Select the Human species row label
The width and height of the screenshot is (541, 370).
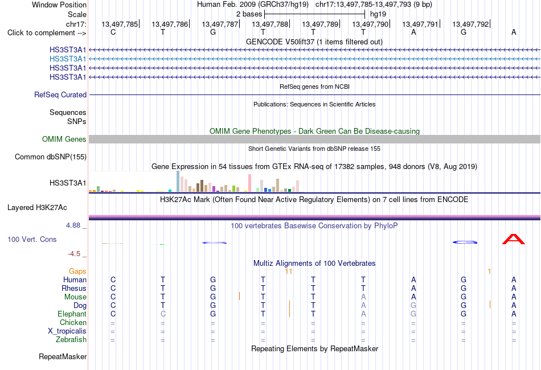click(75, 279)
